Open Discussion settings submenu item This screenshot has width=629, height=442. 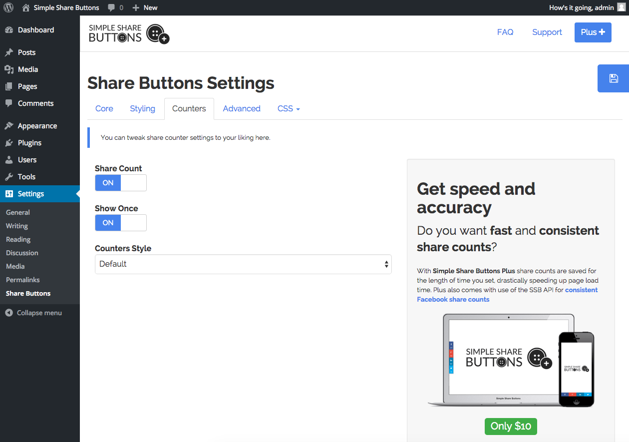click(22, 253)
